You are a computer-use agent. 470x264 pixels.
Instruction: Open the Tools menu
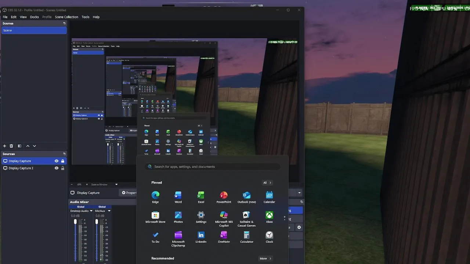point(86,17)
